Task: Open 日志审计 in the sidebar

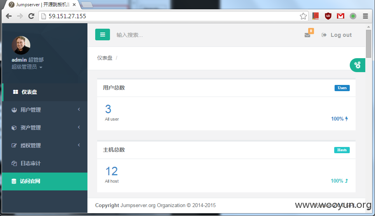Action: [45, 164]
